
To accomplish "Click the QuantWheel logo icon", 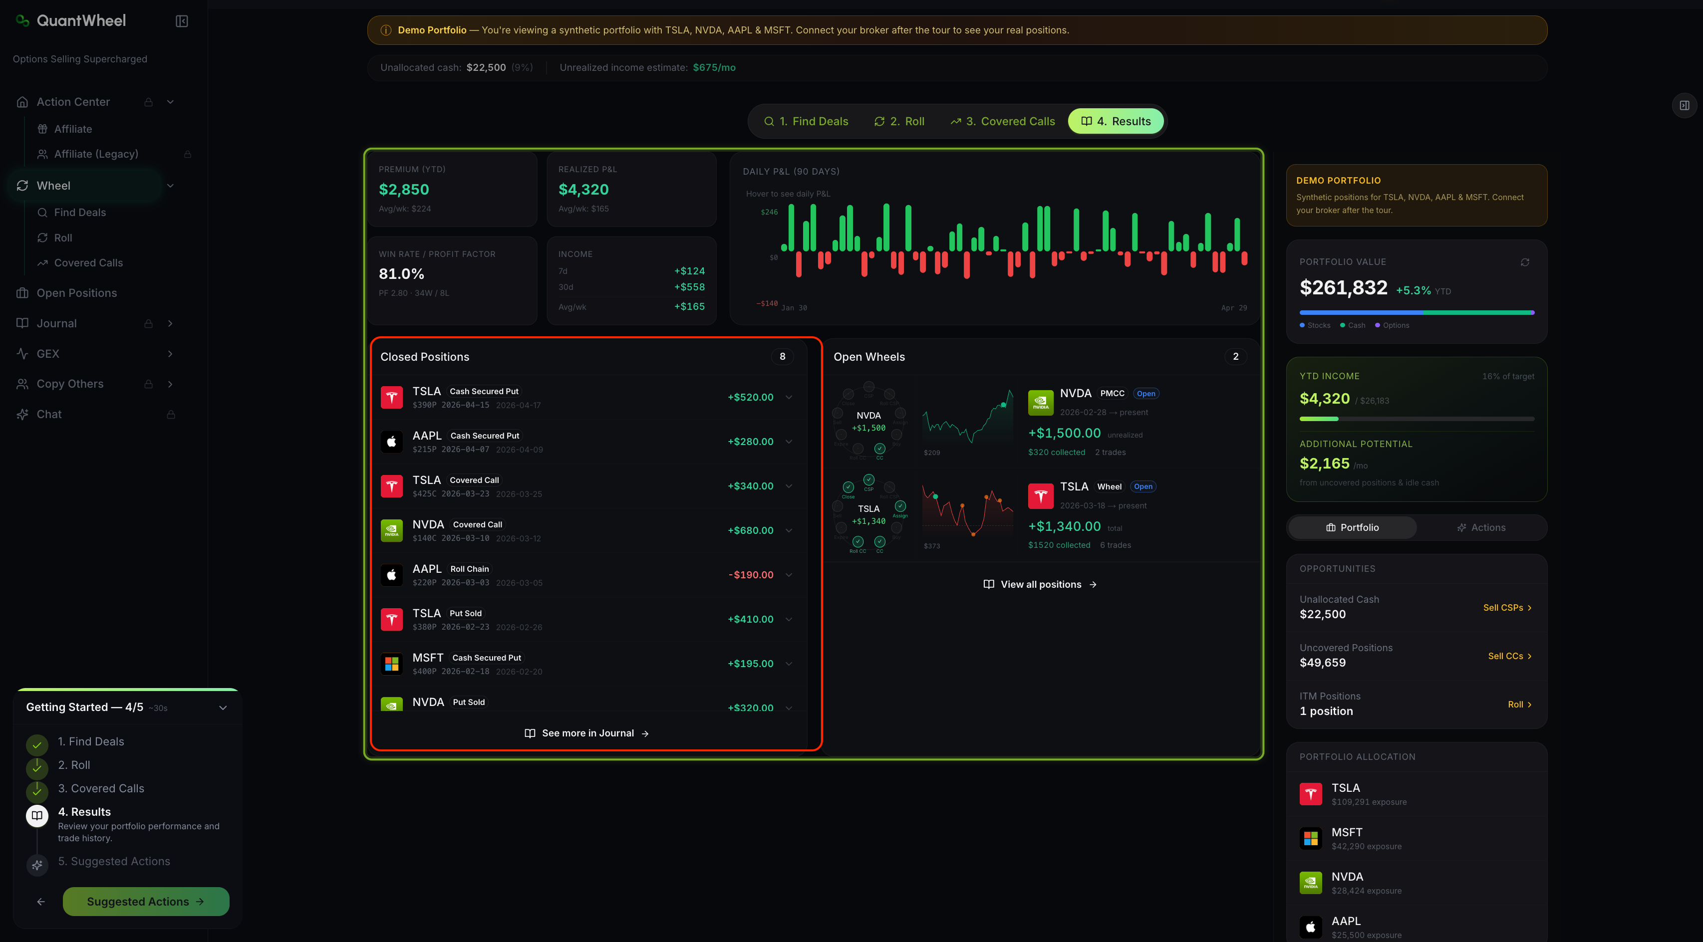I will (22, 20).
